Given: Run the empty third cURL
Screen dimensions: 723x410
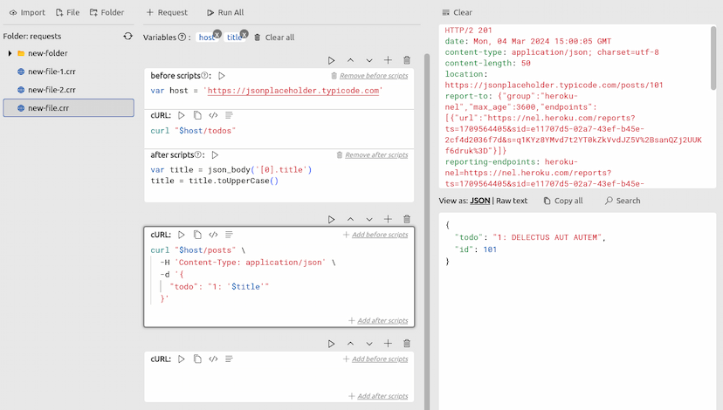Looking at the screenshot, I should pyautogui.click(x=182, y=359).
